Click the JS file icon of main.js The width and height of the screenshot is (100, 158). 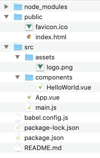[29, 107]
